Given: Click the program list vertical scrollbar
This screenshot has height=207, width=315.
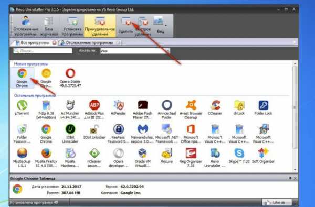Looking at the screenshot, I should click(295, 117).
